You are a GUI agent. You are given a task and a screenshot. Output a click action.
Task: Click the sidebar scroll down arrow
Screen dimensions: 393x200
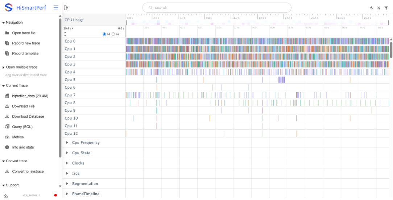coord(60,186)
